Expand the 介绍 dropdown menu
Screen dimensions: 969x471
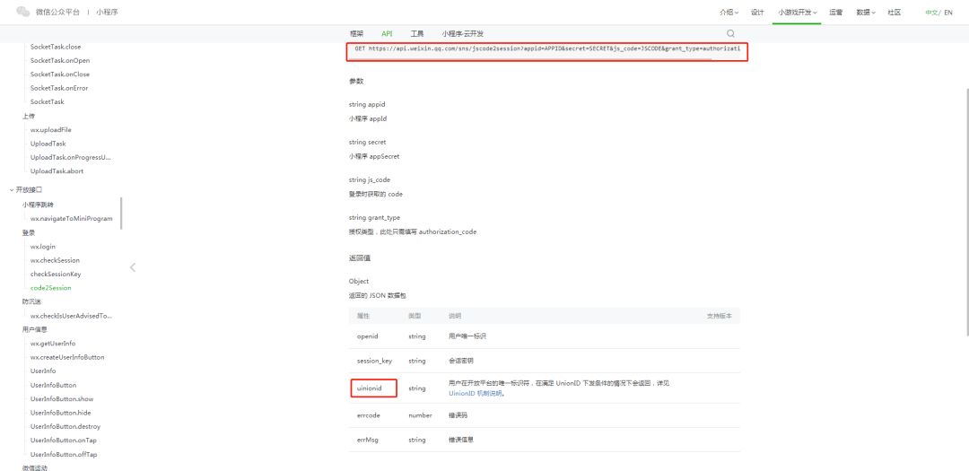pos(729,13)
